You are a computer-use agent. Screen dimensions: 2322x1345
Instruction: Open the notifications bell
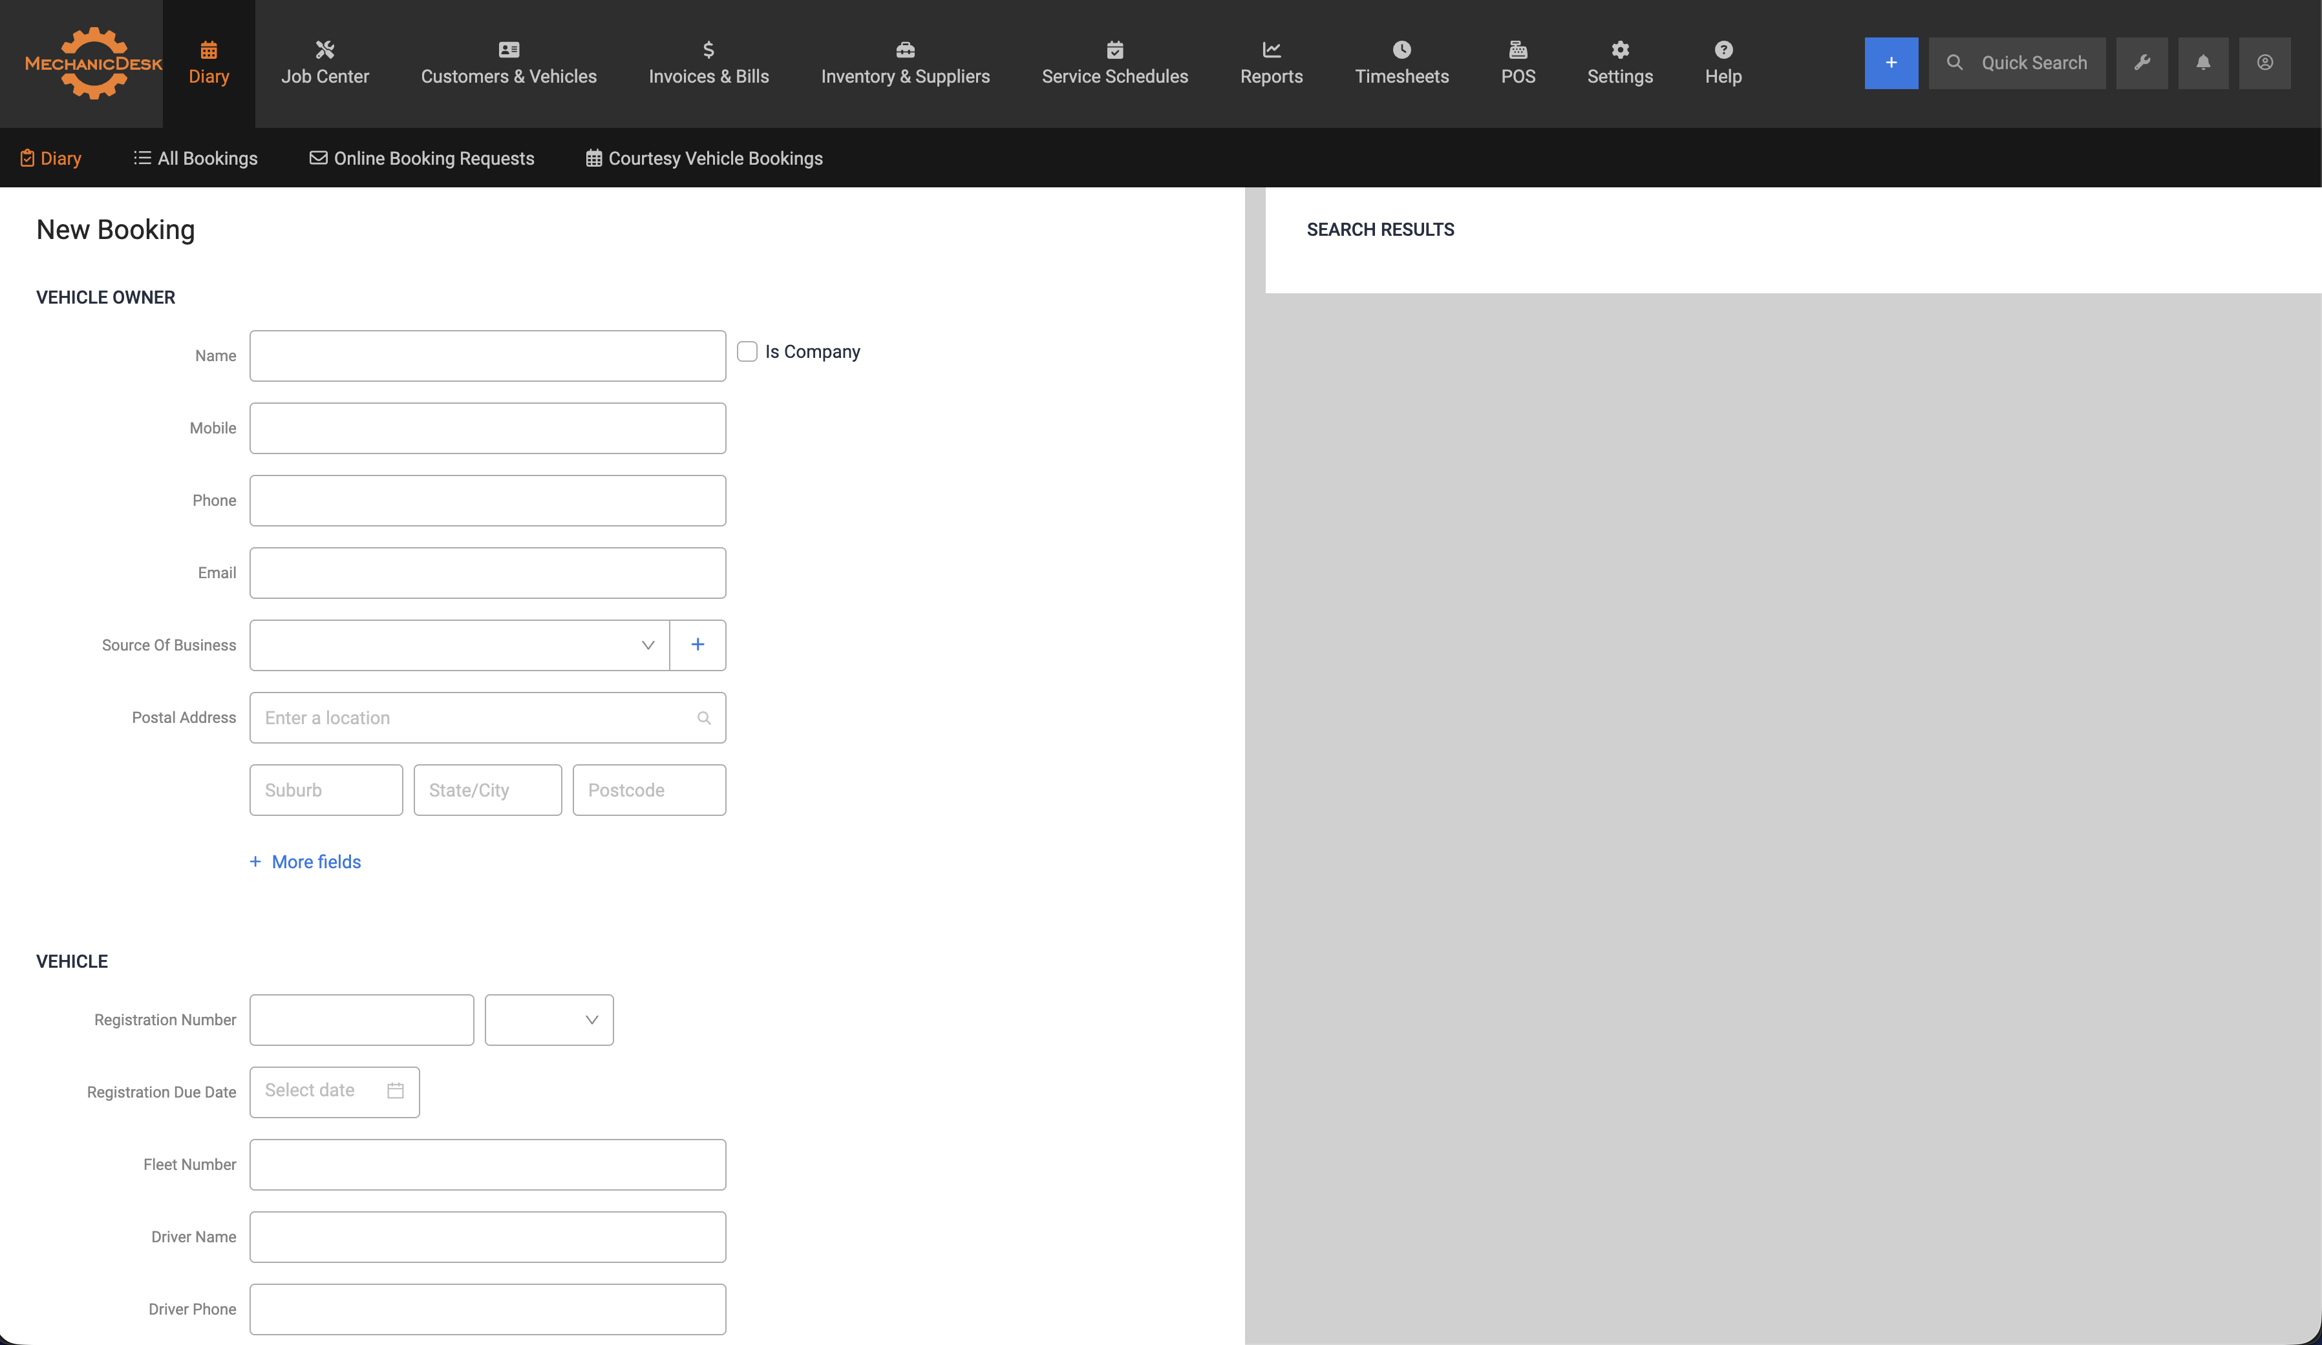click(x=2202, y=63)
